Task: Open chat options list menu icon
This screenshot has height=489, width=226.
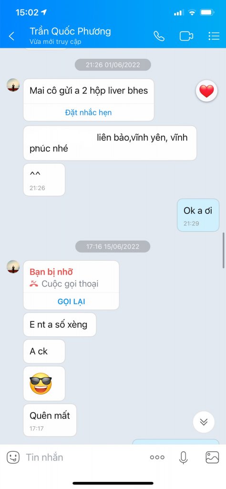Action: coord(214,36)
